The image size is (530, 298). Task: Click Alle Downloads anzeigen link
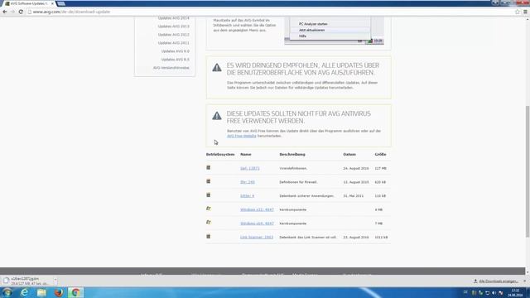click(x=496, y=281)
